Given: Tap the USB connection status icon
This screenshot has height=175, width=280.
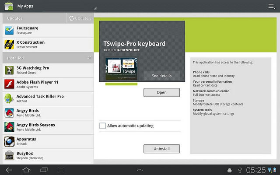Looking at the screenshot, I should pyautogui.click(x=240, y=170).
